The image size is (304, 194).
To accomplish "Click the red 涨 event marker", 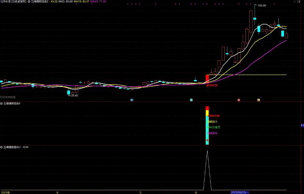I will [x=239, y=100].
